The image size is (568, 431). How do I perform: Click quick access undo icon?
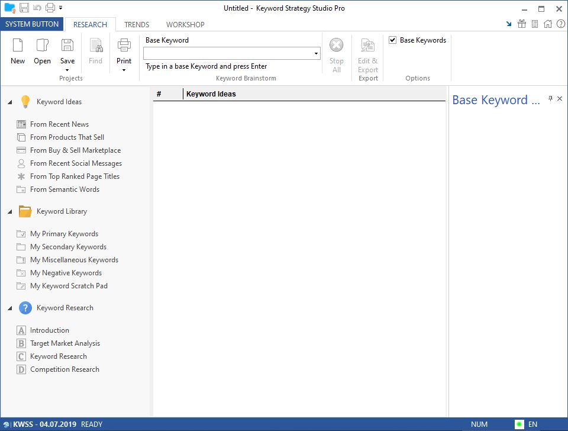37,8
